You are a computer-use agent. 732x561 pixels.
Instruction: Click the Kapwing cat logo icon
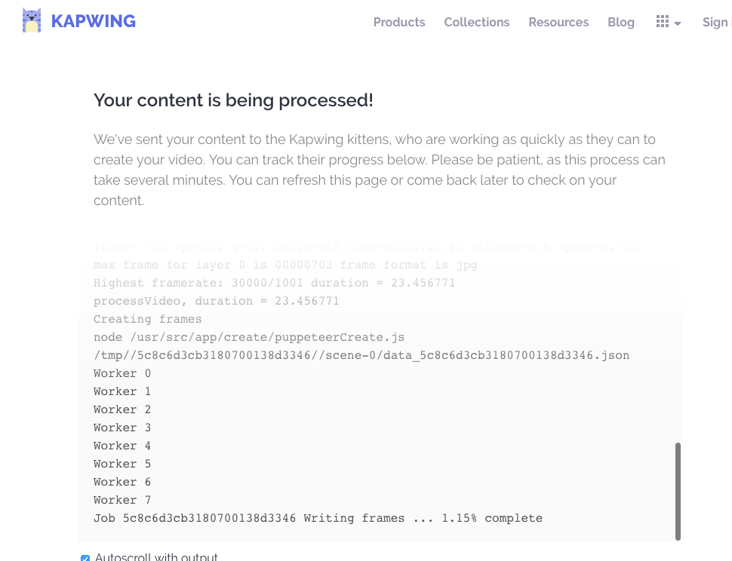[x=32, y=21]
